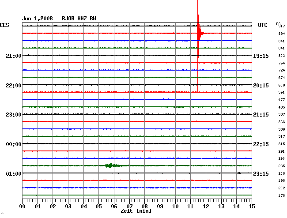Screen dimensions: 287x218
Task: Click the DC value "366"
Action: click(x=282, y=122)
